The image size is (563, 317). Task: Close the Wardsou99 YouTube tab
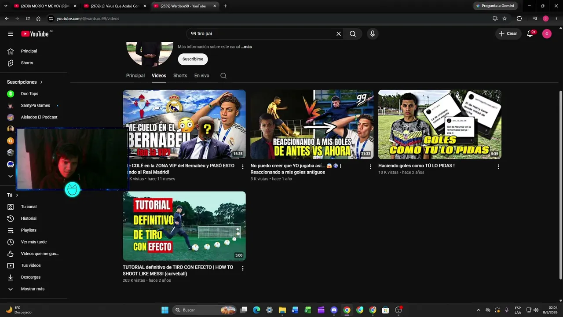pos(214,6)
